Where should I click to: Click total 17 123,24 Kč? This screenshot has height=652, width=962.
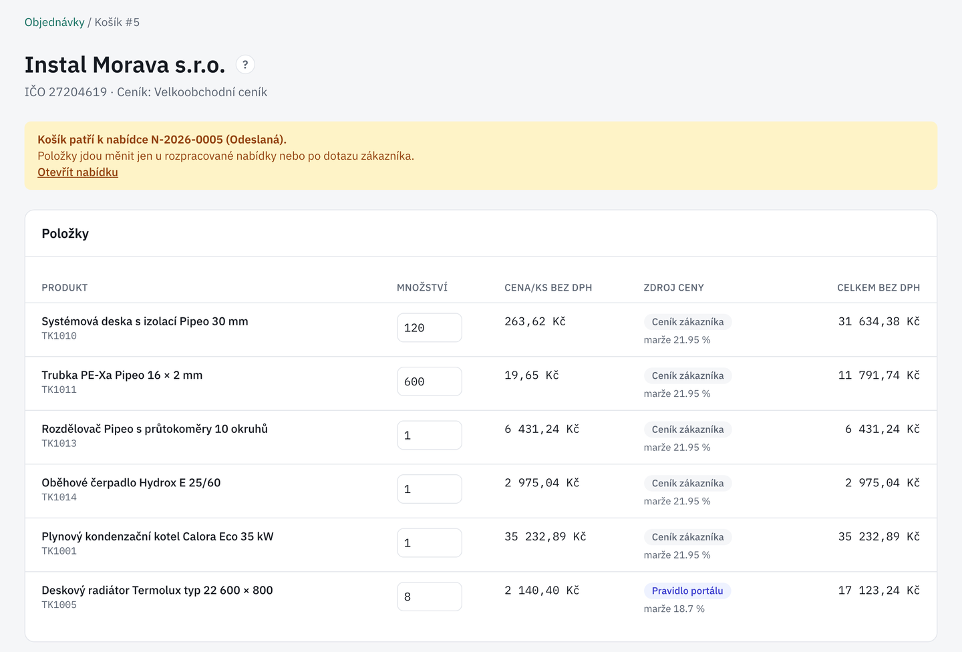point(879,591)
